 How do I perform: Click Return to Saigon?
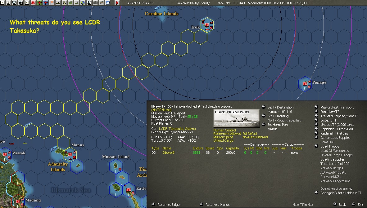[169, 205]
